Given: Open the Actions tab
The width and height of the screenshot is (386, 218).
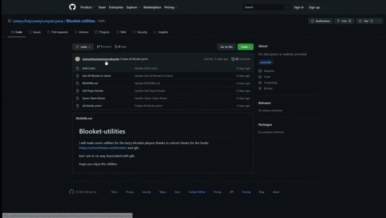Looking at the screenshot, I should click(81, 32).
